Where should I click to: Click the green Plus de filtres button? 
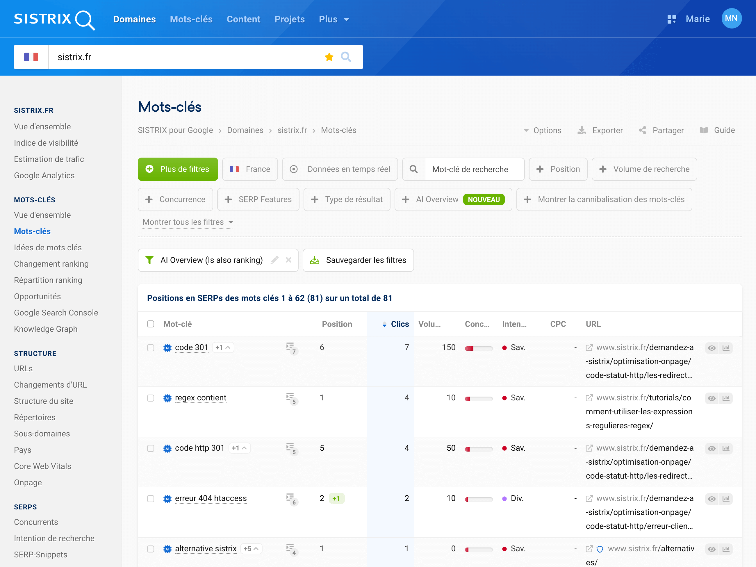point(178,169)
